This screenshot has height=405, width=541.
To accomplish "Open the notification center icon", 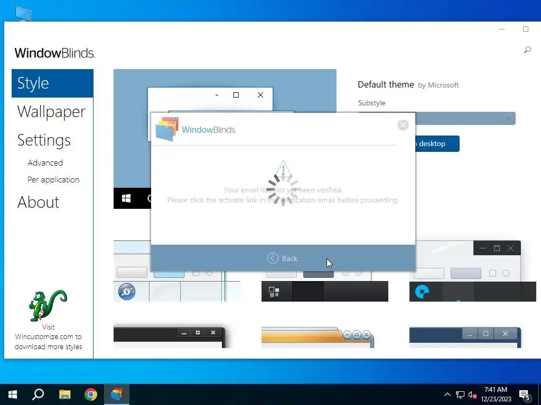I will 525,395.
